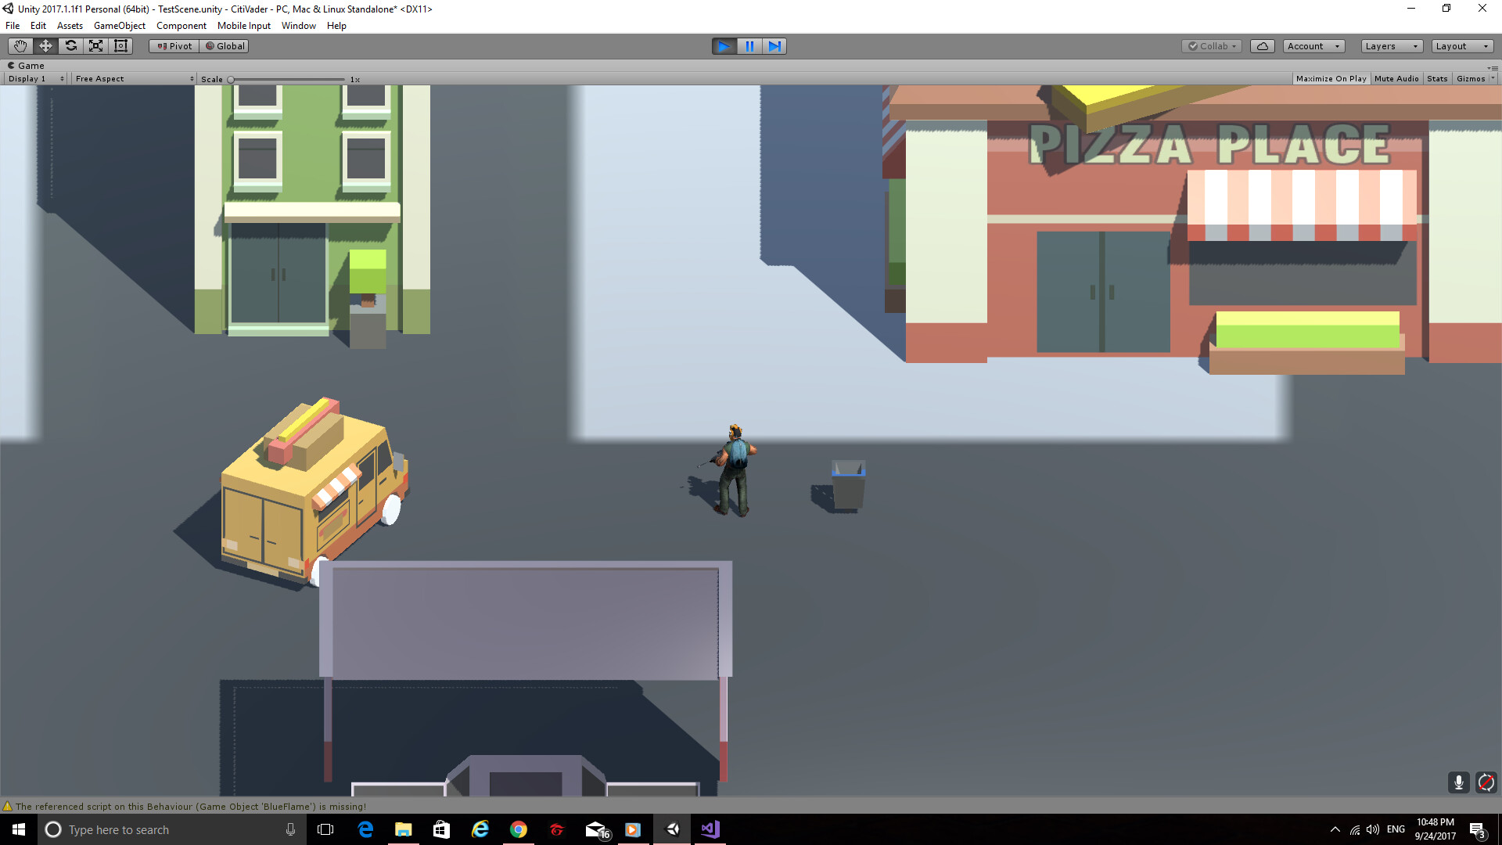The image size is (1502, 845).
Task: Open Chrome from the taskbar
Action: (518, 829)
